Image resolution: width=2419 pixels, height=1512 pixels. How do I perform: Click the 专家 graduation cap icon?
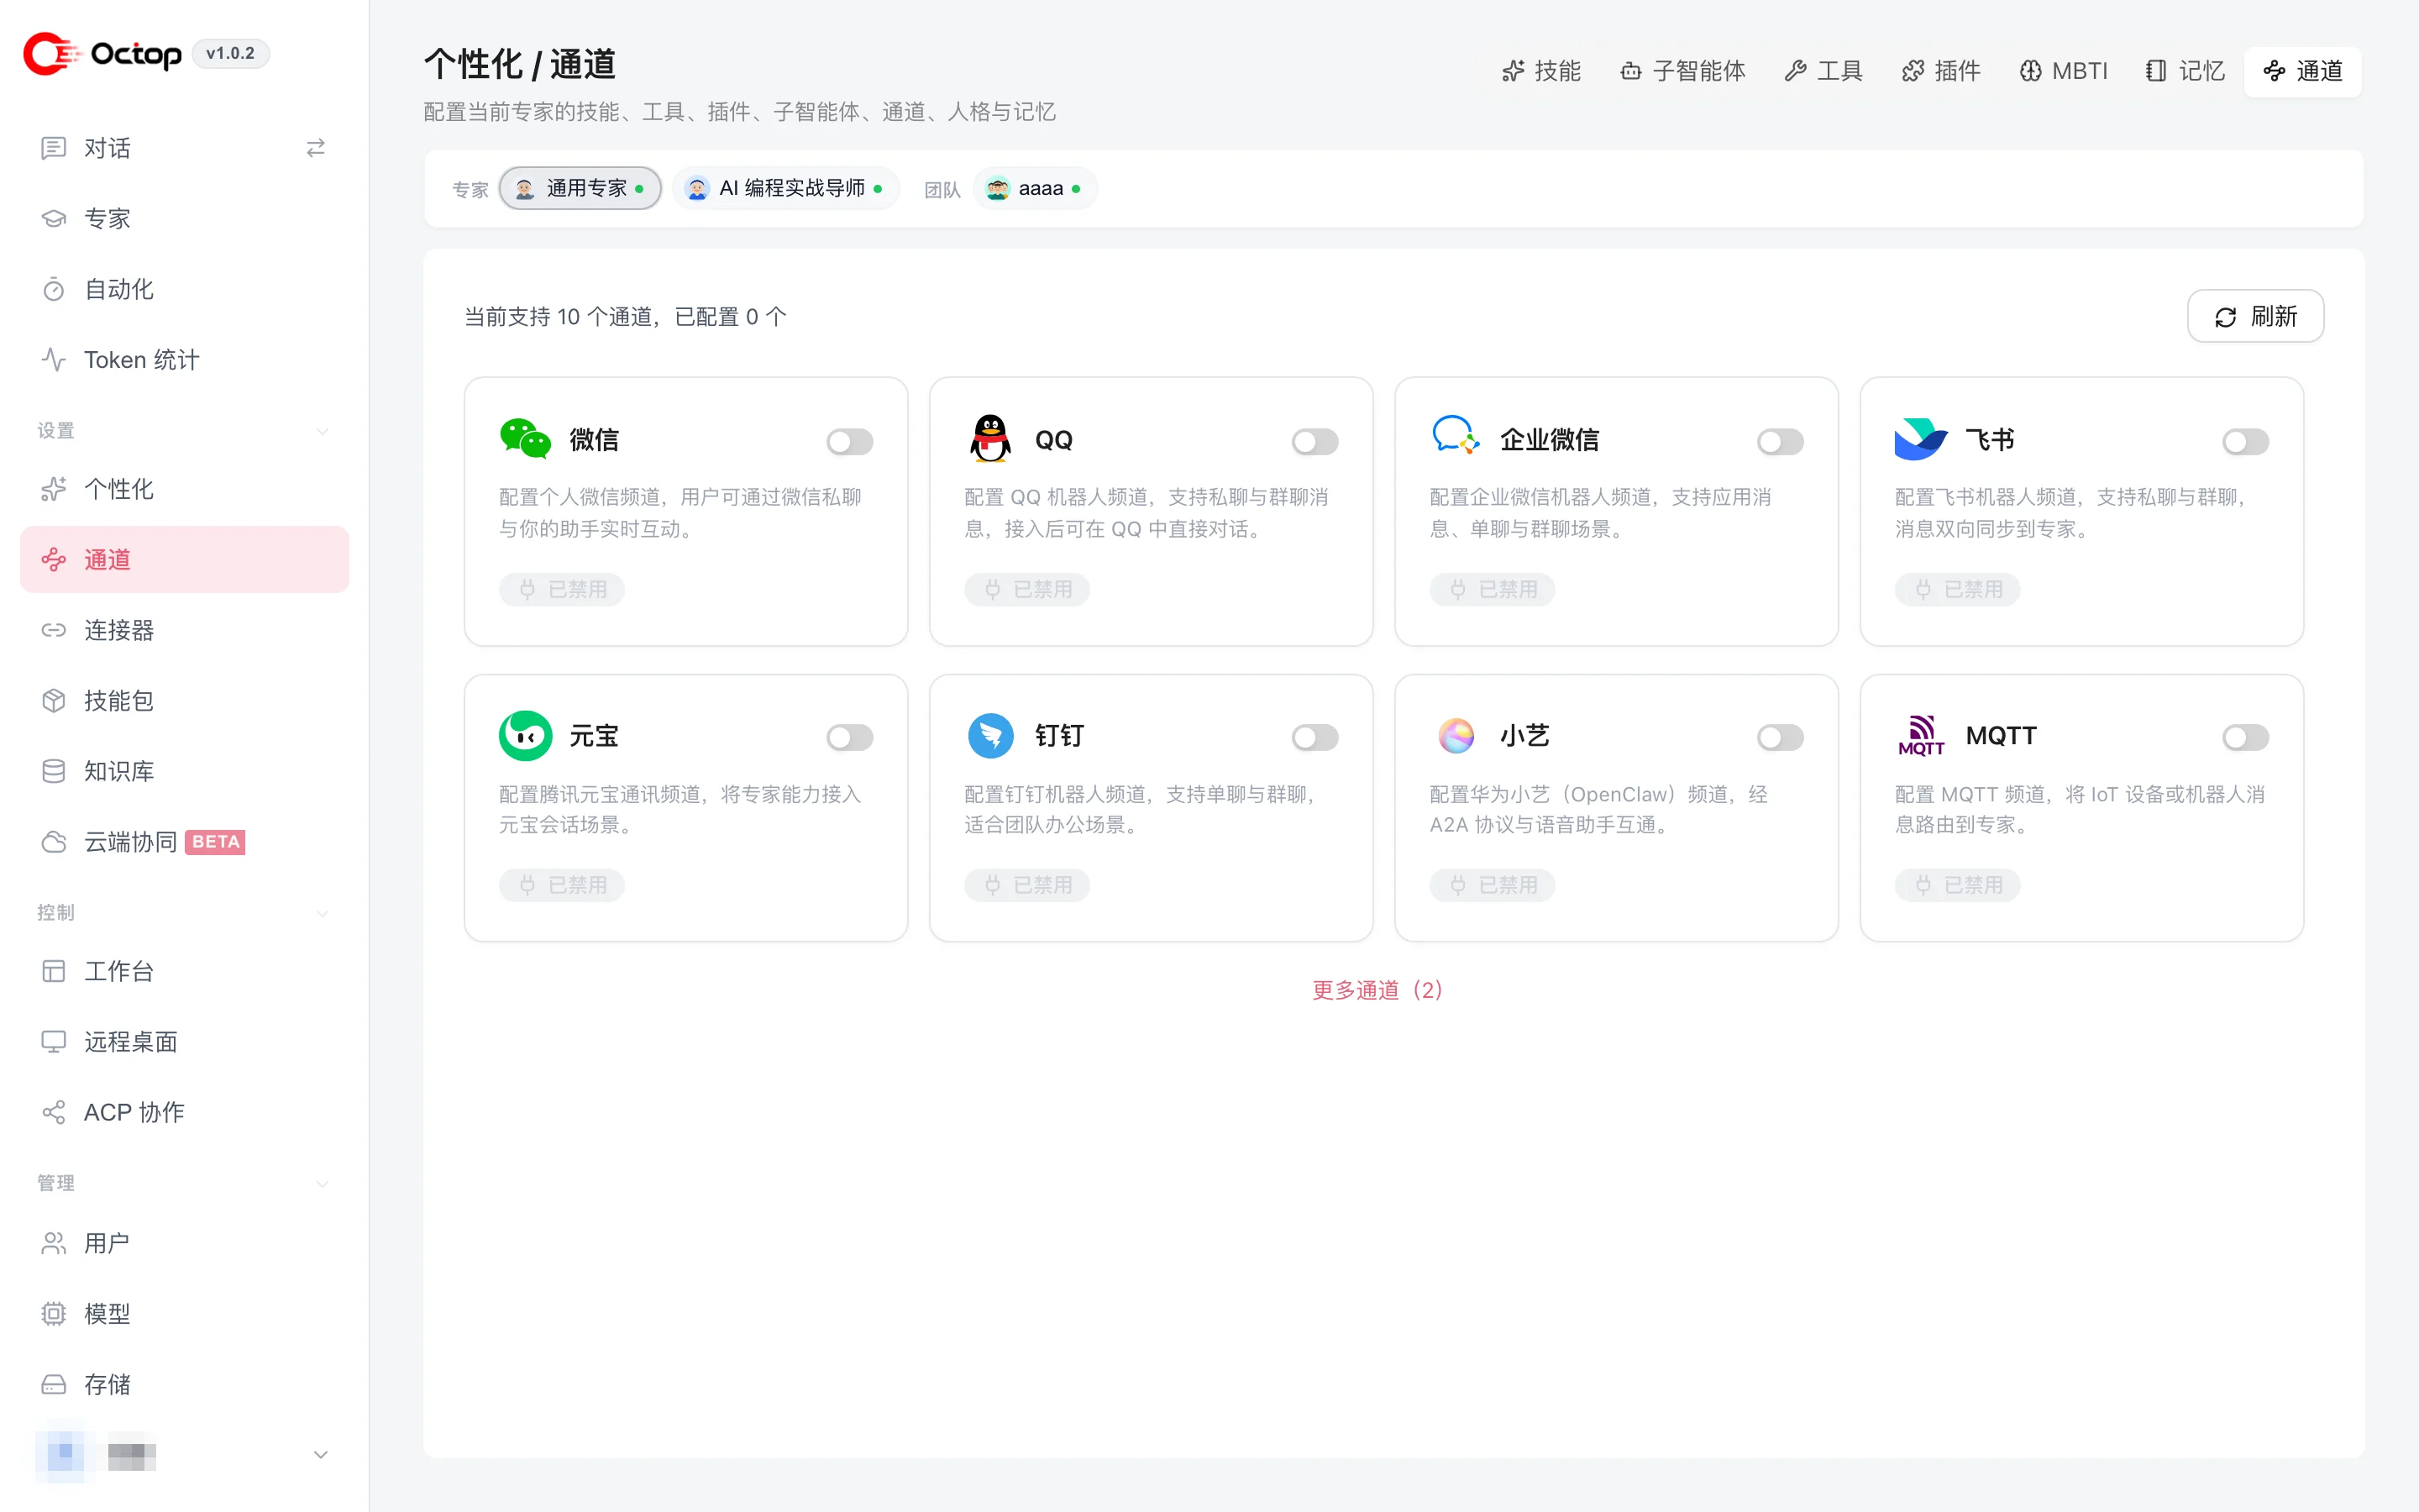tap(54, 219)
